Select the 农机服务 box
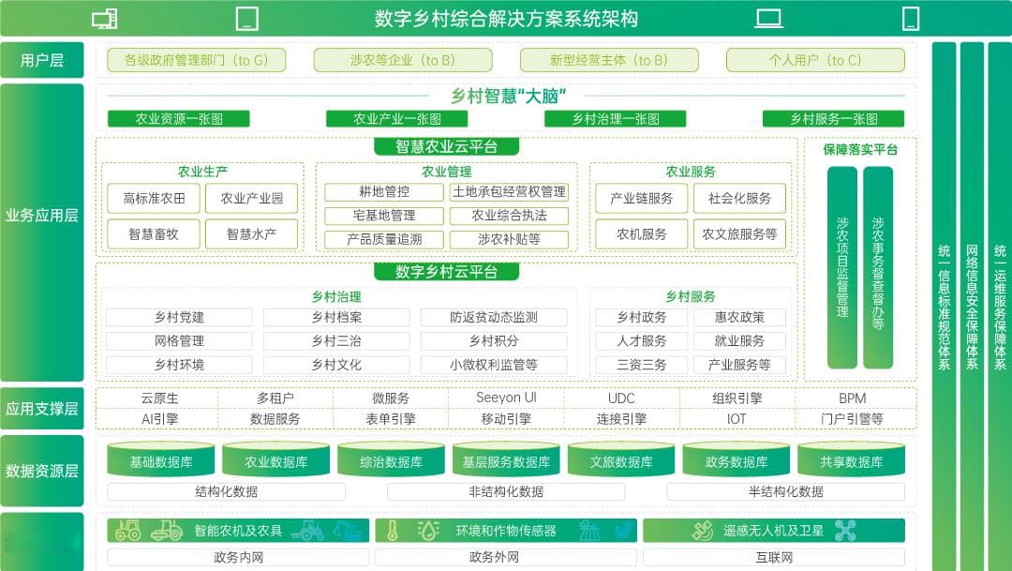Screen dimensions: 1012x571 click(x=642, y=233)
